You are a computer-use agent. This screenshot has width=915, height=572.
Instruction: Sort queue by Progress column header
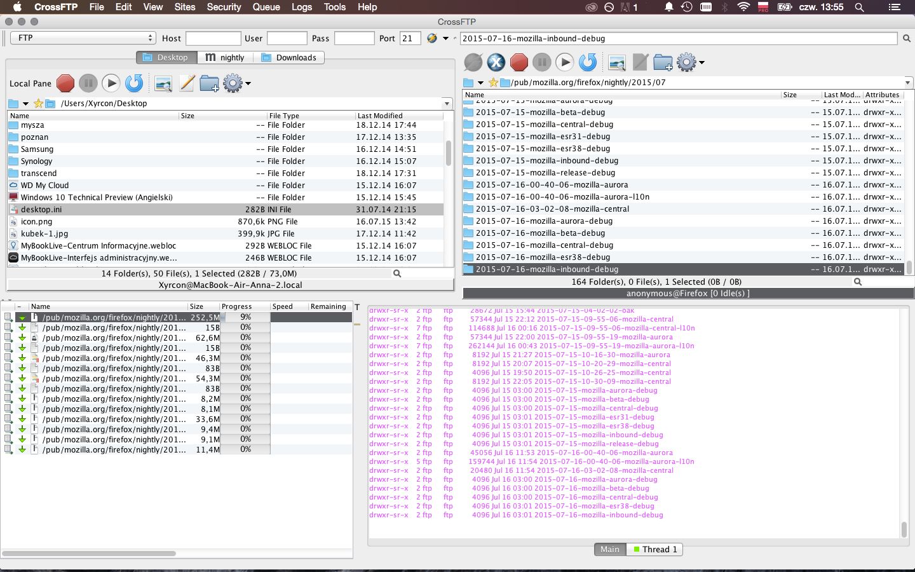coord(244,306)
